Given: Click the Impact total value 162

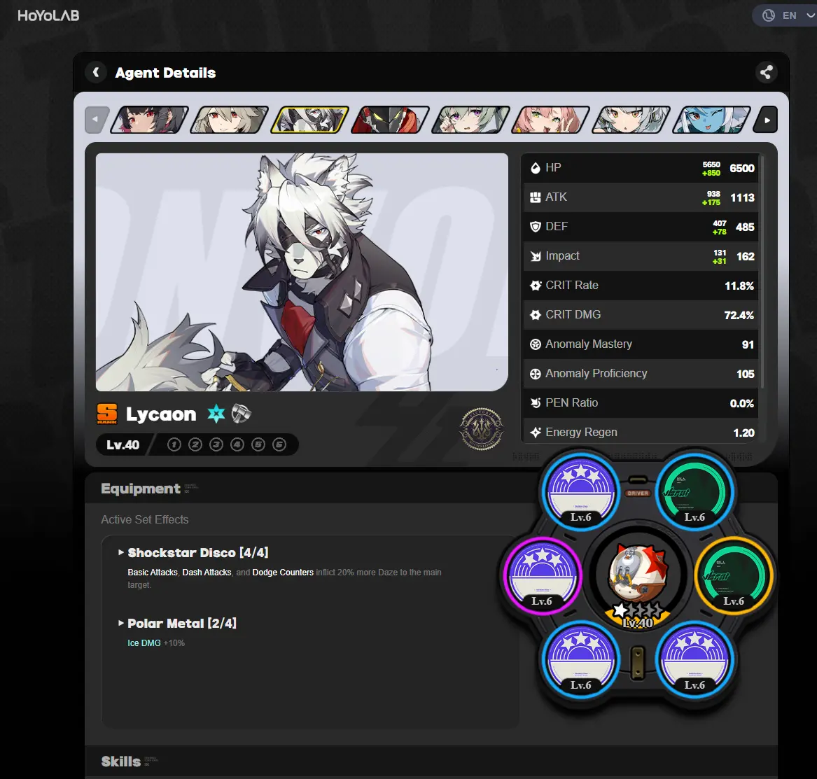Looking at the screenshot, I should tap(746, 256).
